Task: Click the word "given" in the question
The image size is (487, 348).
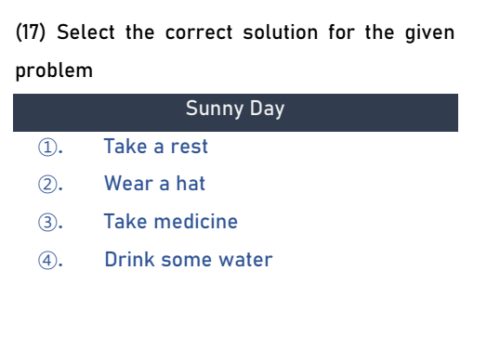Action: [x=430, y=33]
